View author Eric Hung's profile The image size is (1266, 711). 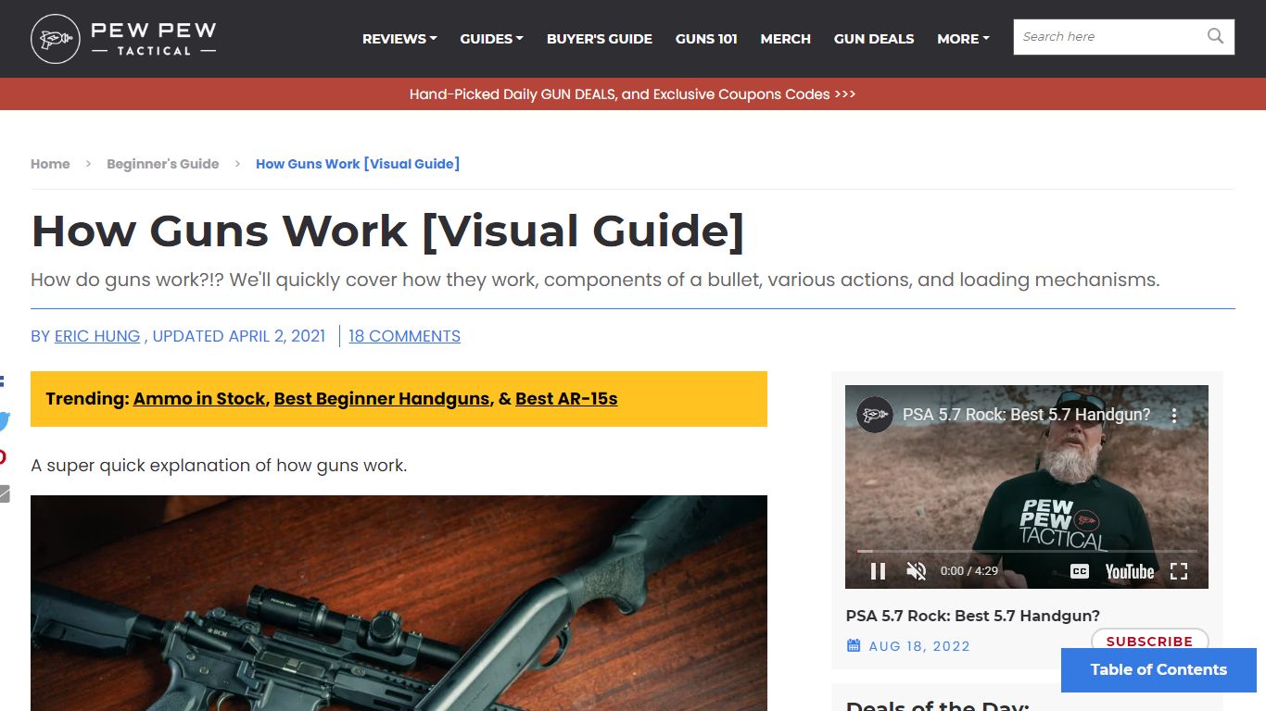pyautogui.click(x=97, y=336)
